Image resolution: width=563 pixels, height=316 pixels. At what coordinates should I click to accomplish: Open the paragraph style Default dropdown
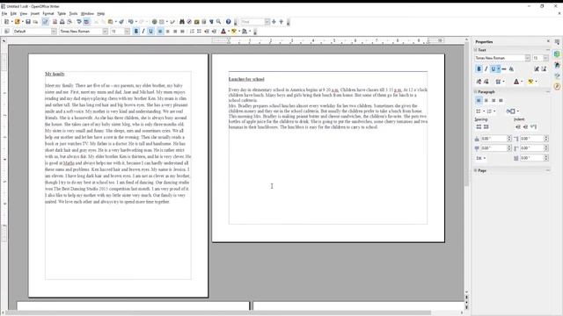click(x=54, y=32)
